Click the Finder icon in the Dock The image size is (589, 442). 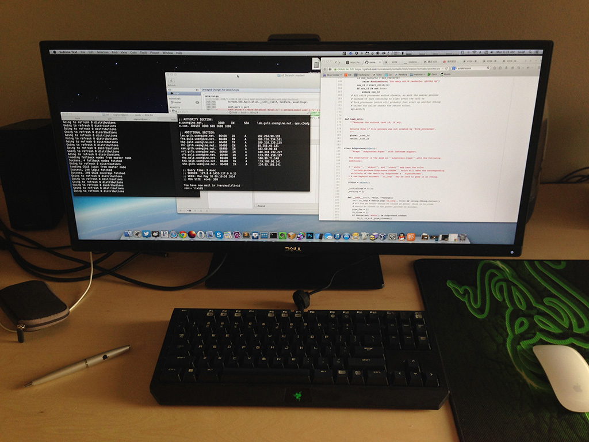point(128,234)
